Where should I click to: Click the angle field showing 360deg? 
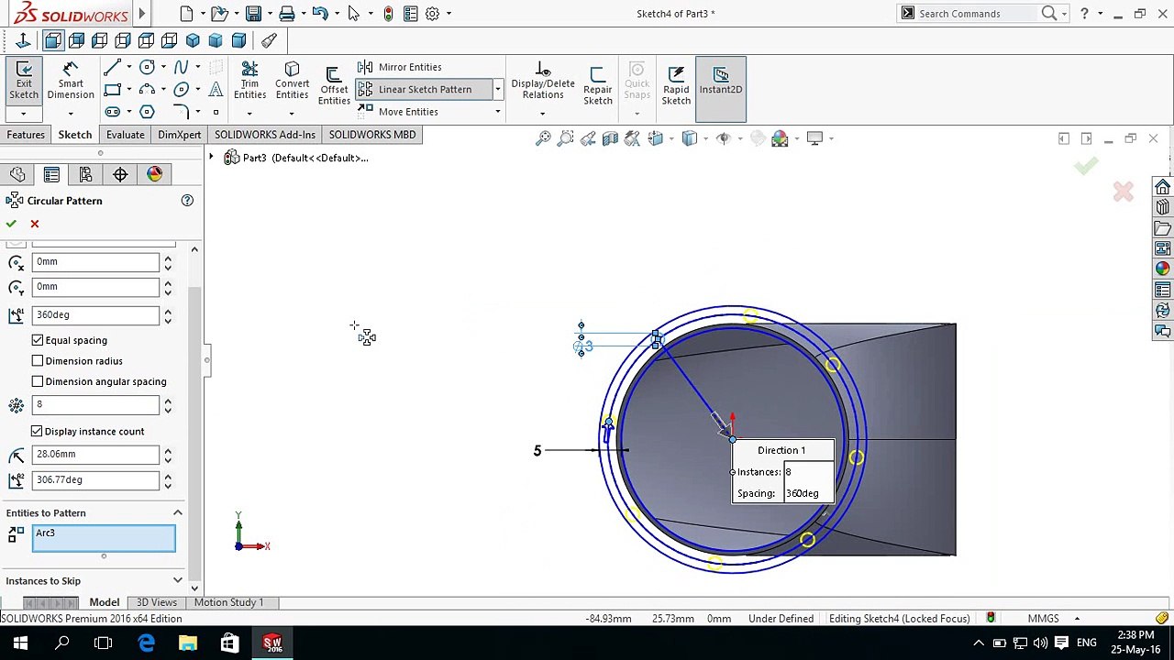point(96,314)
